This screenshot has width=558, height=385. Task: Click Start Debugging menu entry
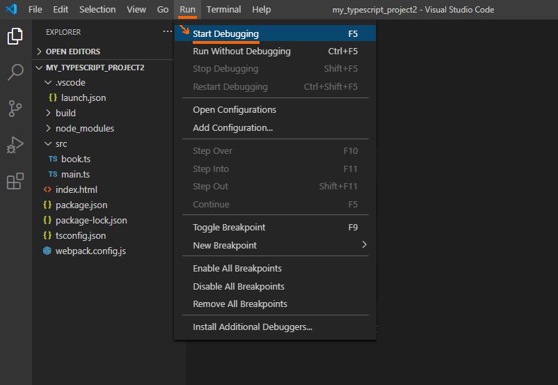click(225, 33)
